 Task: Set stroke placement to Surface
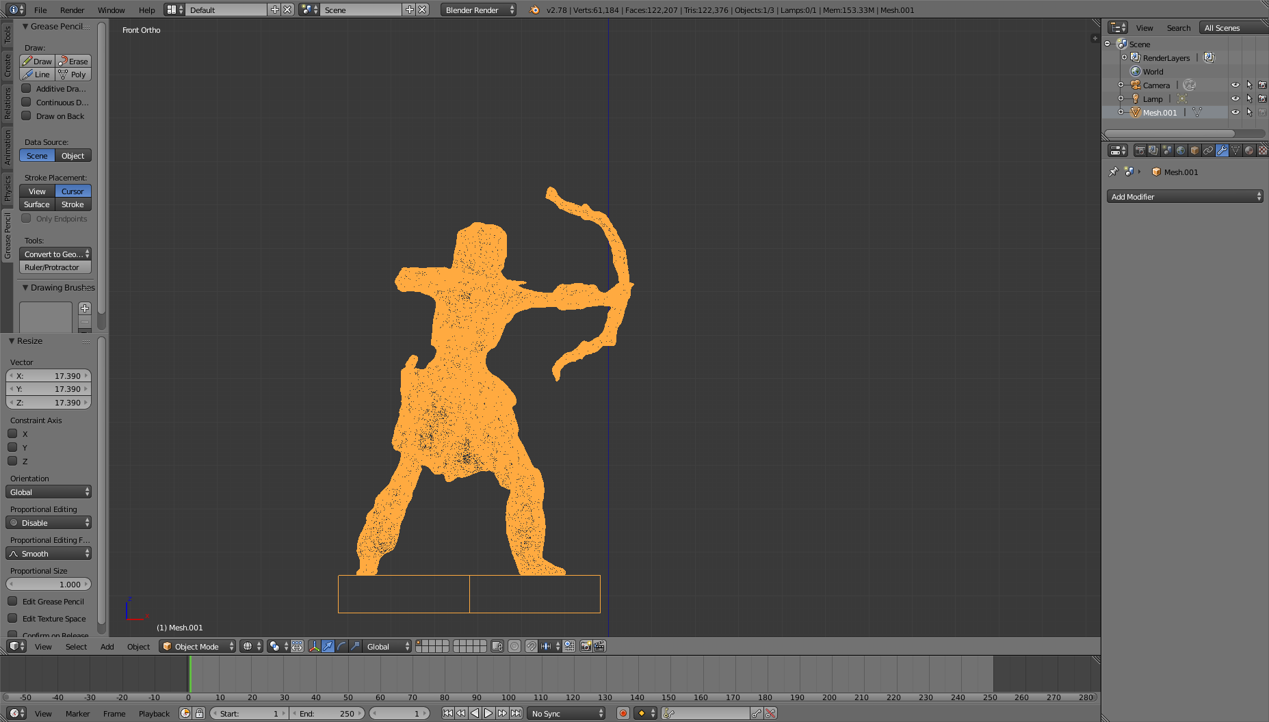(x=37, y=204)
